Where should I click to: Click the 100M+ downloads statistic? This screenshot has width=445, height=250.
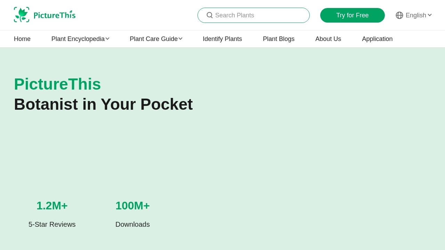pos(132,206)
